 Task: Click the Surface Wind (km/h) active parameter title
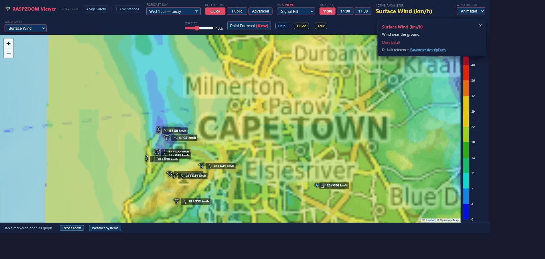(x=404, y=11)
